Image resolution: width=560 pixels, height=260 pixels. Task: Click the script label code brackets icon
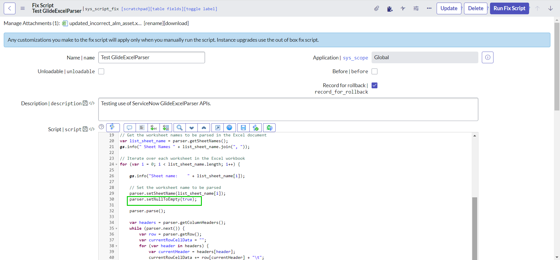click(x=92, y=129)
